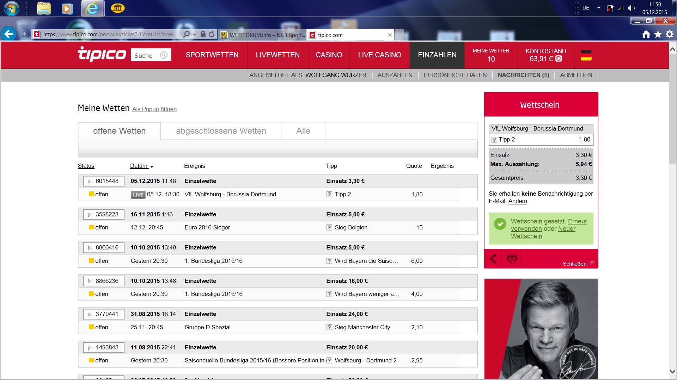
Task: Click the browser back arrow button
Action: pos(8,34)
